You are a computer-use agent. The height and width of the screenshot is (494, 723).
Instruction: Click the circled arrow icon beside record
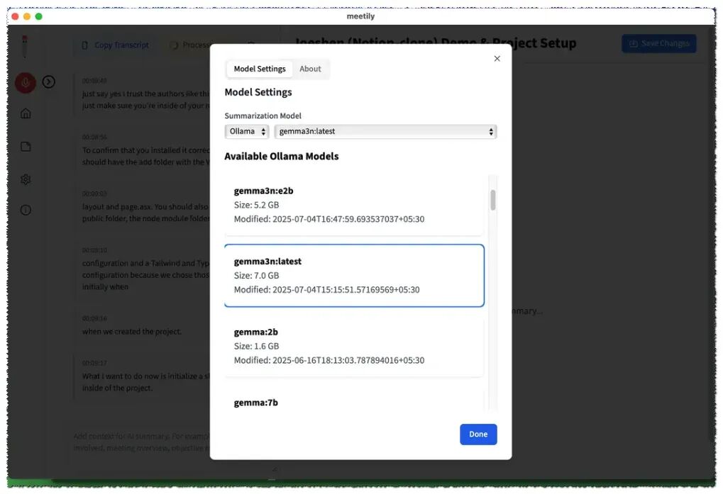pos(49,82)
